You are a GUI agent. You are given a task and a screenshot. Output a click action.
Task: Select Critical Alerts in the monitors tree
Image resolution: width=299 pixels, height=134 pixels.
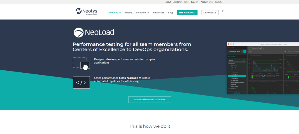tap(235, 72)
